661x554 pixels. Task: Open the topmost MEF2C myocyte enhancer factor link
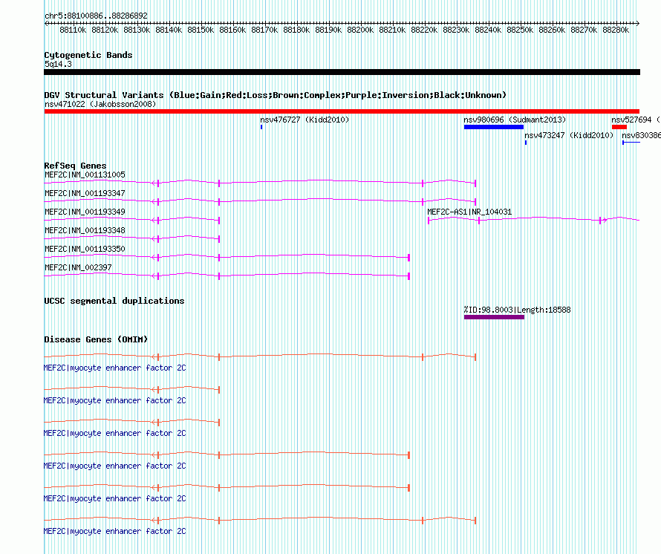114,368
